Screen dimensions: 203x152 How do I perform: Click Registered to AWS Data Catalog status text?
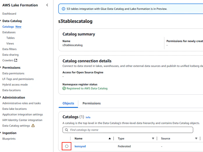click(87, 89)
